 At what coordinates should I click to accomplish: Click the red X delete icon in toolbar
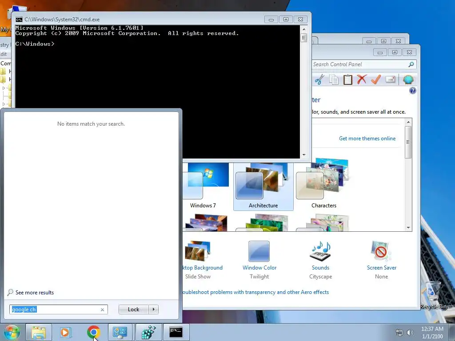point(362,79)
